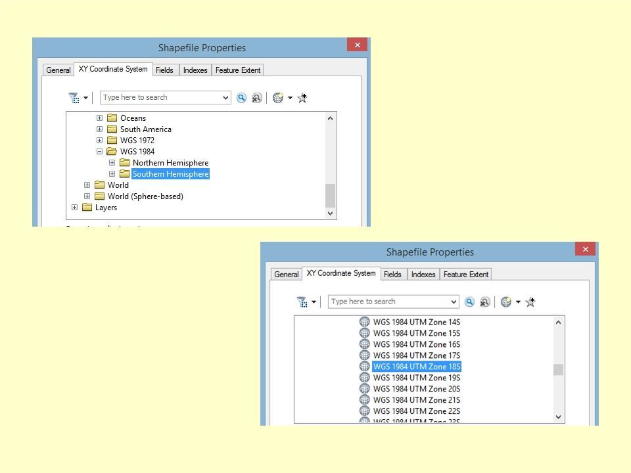631x473 pixels.
Task: Expand the Oceans folder
Action: 99,118
